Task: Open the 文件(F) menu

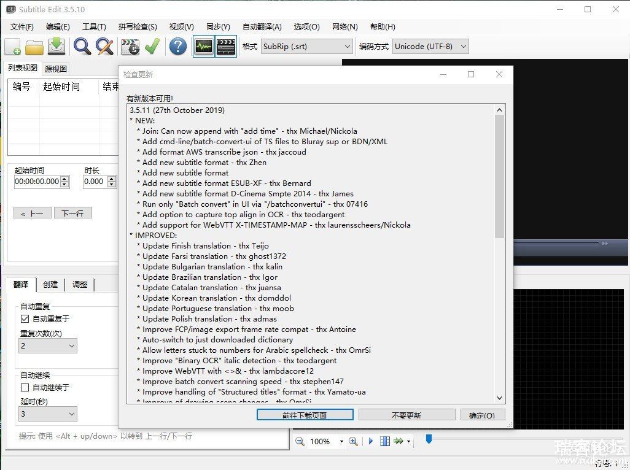Action: [22, 27]
